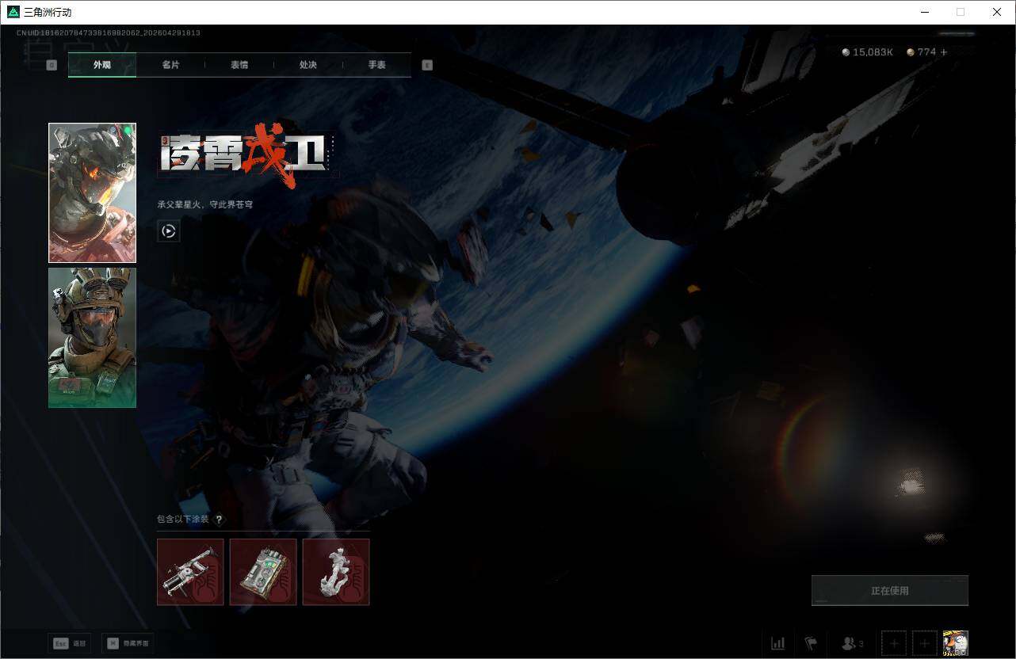
Task: Open the friends list icon
Action: [852, 643]
